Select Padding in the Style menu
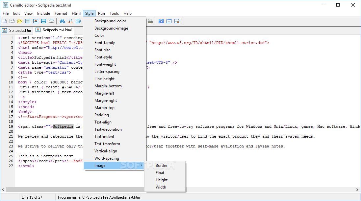361x201 pixels. click(115, 115)
